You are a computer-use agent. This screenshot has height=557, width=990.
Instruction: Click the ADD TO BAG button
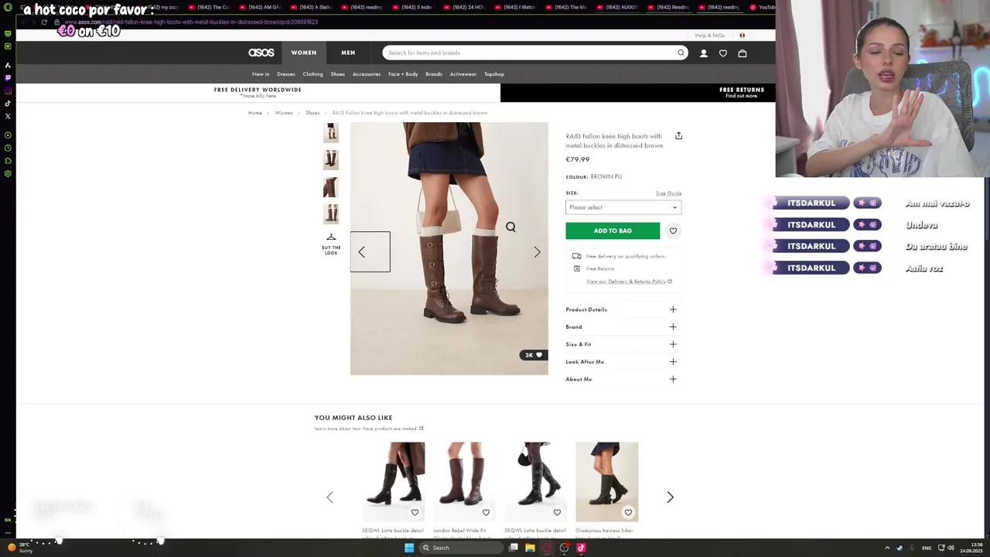click(x=613, y=231)
